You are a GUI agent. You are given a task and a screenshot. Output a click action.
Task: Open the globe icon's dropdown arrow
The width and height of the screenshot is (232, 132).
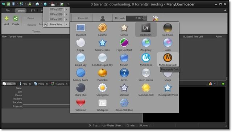[49, 4]
